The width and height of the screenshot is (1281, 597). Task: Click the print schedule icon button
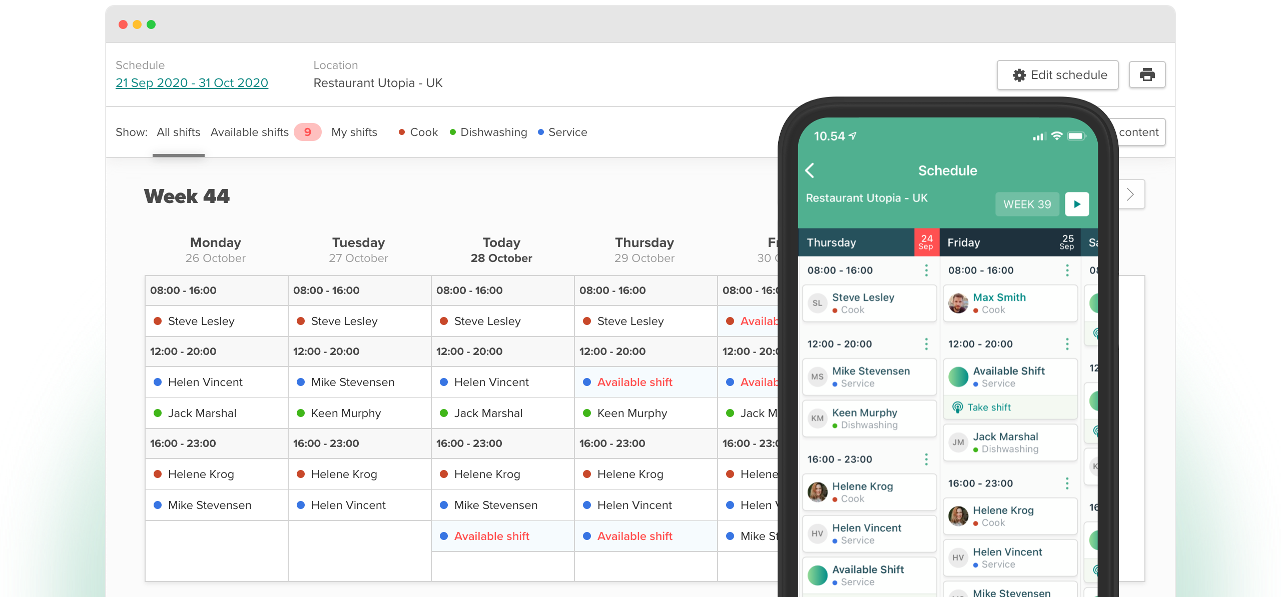point(1147,75)
